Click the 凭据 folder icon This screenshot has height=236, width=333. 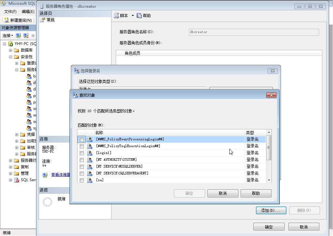click(x=23, y=135)
